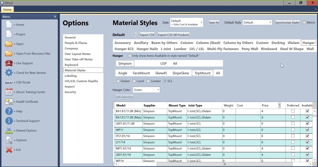318x167 pixels.
Task: Enable the Metric checkbox
Action: point(304,22)
